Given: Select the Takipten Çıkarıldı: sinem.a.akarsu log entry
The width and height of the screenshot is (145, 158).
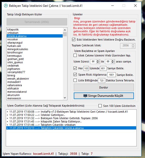Looking at the screenshot, I should 71,128.
